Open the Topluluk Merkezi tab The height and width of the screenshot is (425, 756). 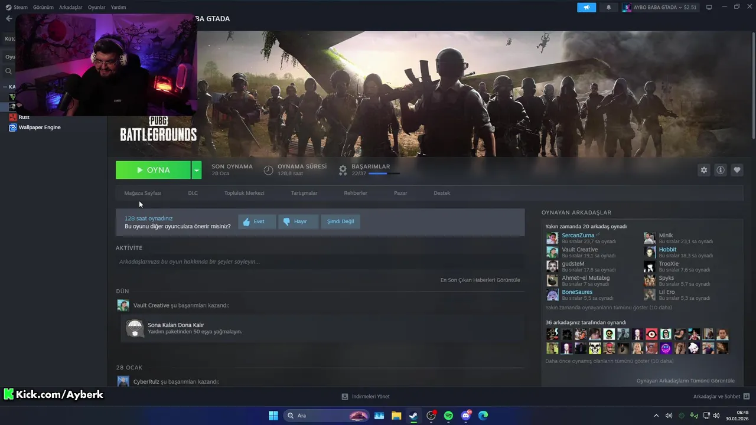pyautogui.click(x=245, y=193)
